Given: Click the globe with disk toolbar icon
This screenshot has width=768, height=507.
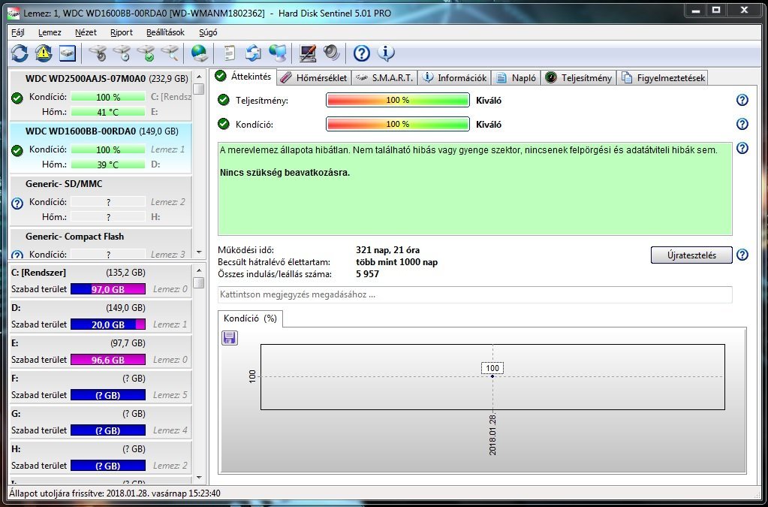Looking at the screenshot, I should pos(200,53).
